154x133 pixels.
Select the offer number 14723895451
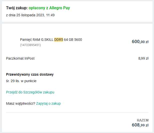tap(30, 45)
